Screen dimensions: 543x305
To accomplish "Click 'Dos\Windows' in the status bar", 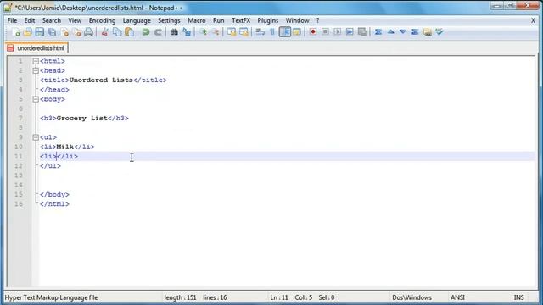I will pos(411,297).
